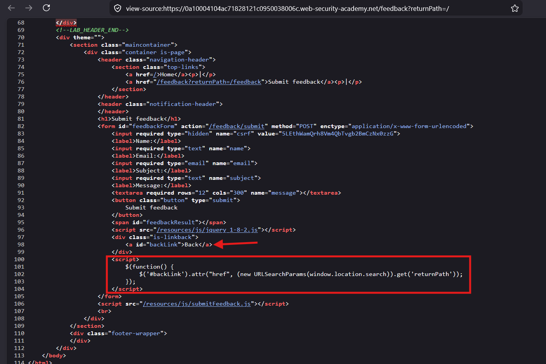Click the LAB_HEADER_END comment
This screenshot has height=364, width=546.
(92, 30)
